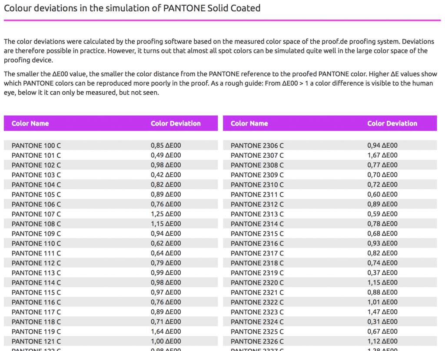Click the PANTONE 2315 C row name

[x=257, y=234]
